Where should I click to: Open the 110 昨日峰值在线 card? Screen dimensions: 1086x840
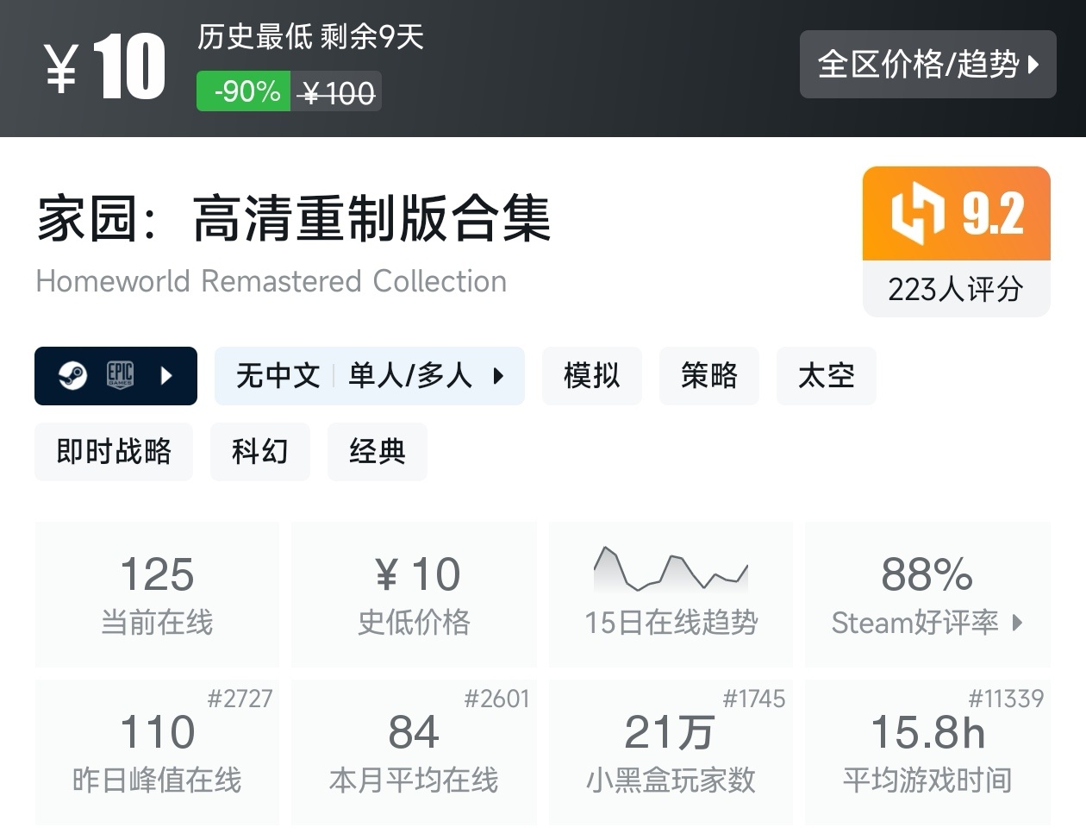[x=157, y=752]
